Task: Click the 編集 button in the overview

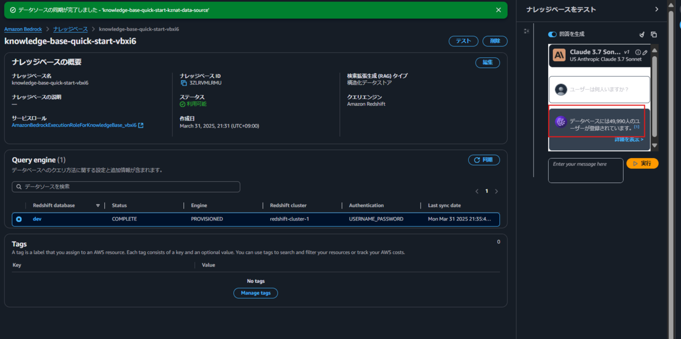Action: [487, 62]
